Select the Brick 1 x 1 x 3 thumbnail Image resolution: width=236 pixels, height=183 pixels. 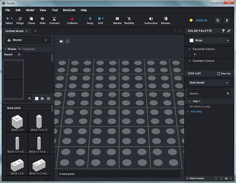point(39,121)
